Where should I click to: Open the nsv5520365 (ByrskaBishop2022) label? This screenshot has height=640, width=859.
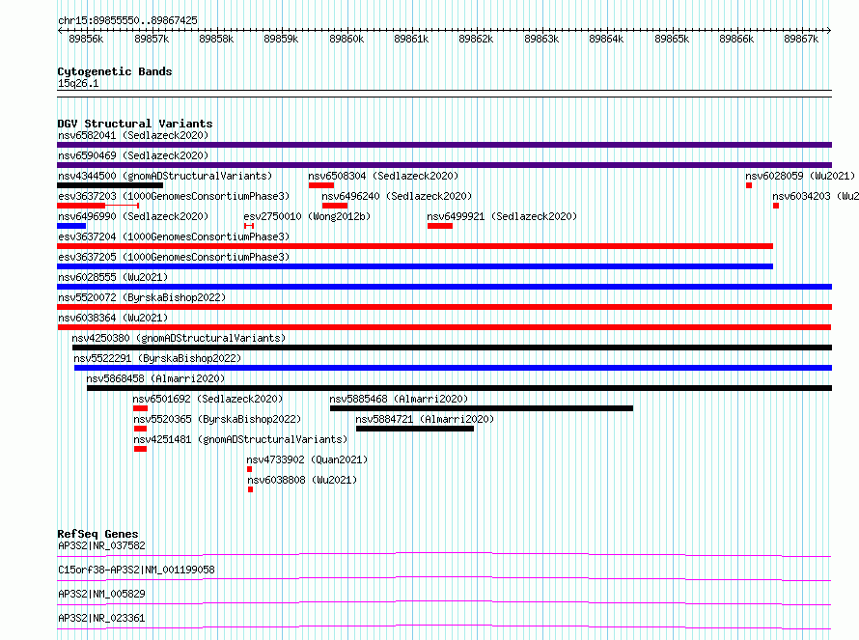(217, 419)
